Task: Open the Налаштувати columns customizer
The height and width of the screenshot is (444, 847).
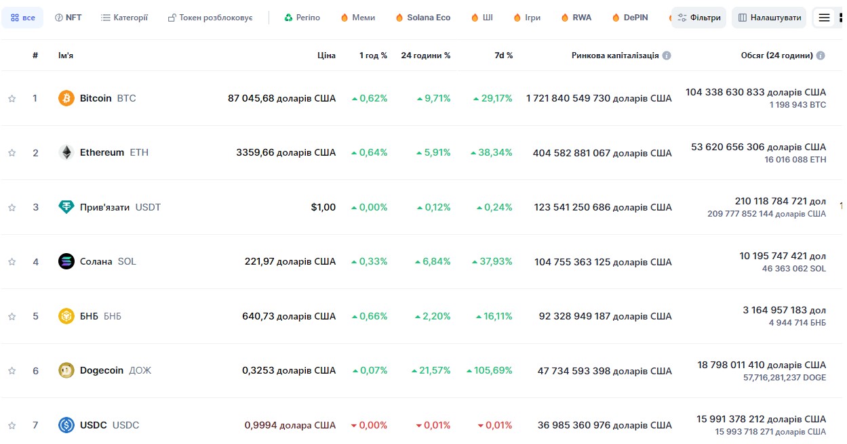Action: (769, 18)
